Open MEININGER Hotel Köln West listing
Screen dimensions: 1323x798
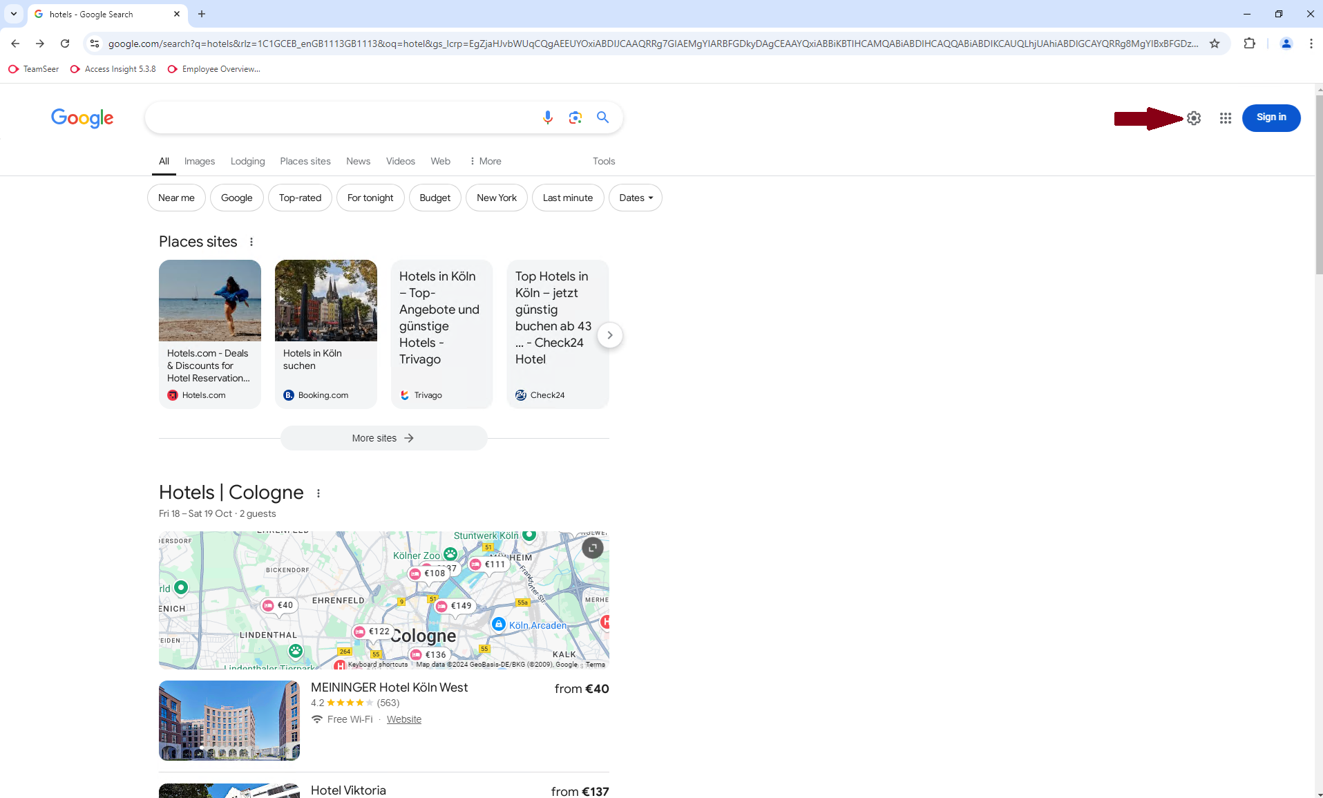pos(389,687)
